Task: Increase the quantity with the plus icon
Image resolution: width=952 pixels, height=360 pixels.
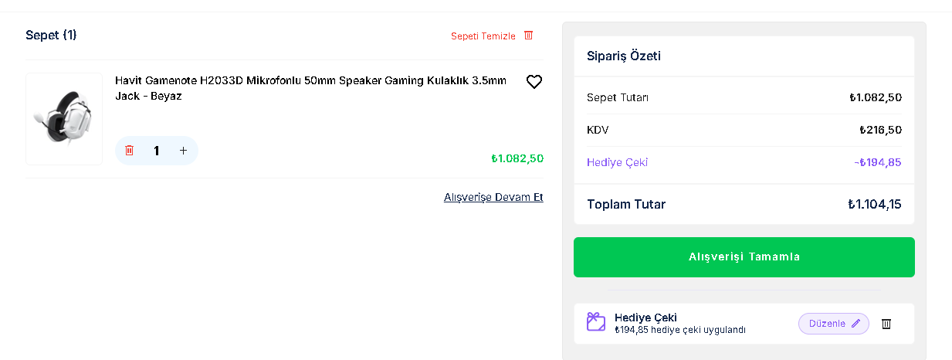Action: tap(183, 151)
